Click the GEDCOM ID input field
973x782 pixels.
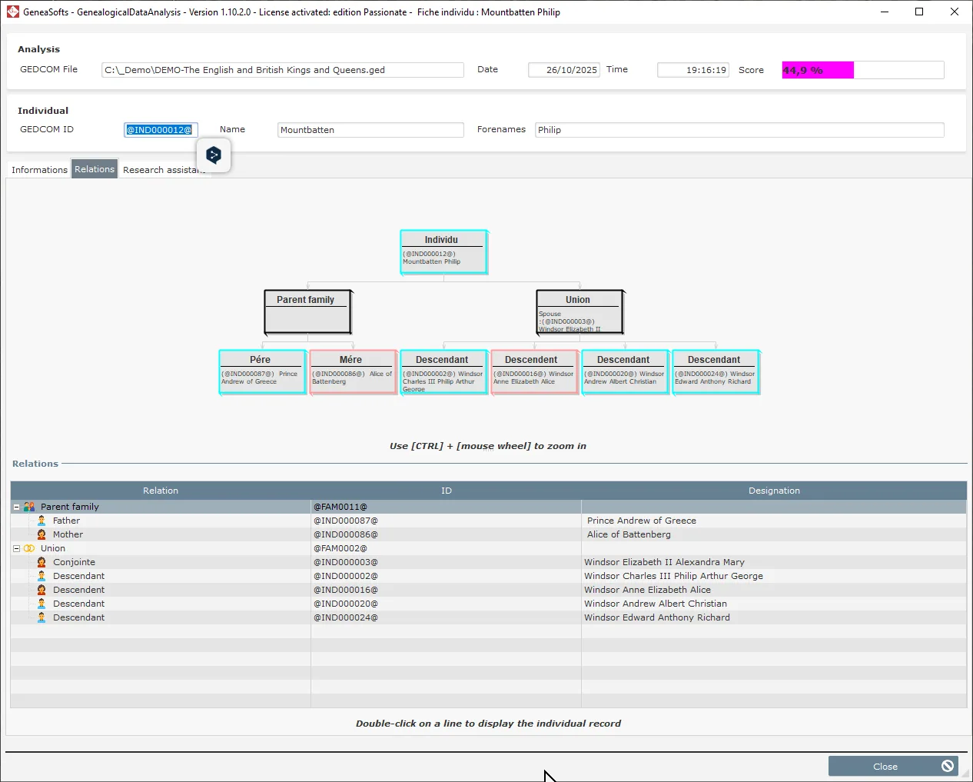(x=161, y=129)
